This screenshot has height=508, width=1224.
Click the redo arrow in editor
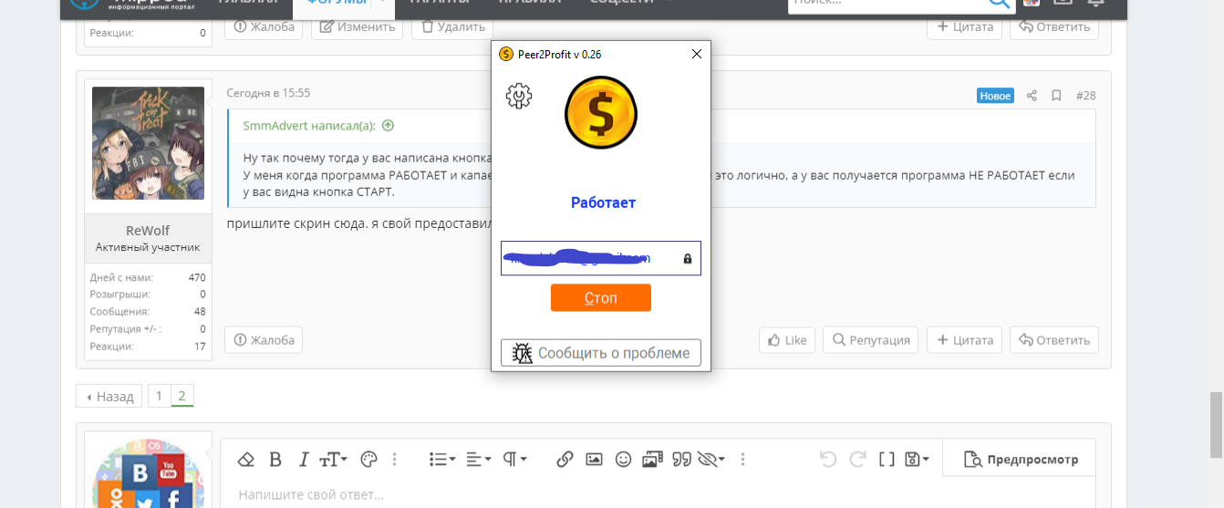857,459
